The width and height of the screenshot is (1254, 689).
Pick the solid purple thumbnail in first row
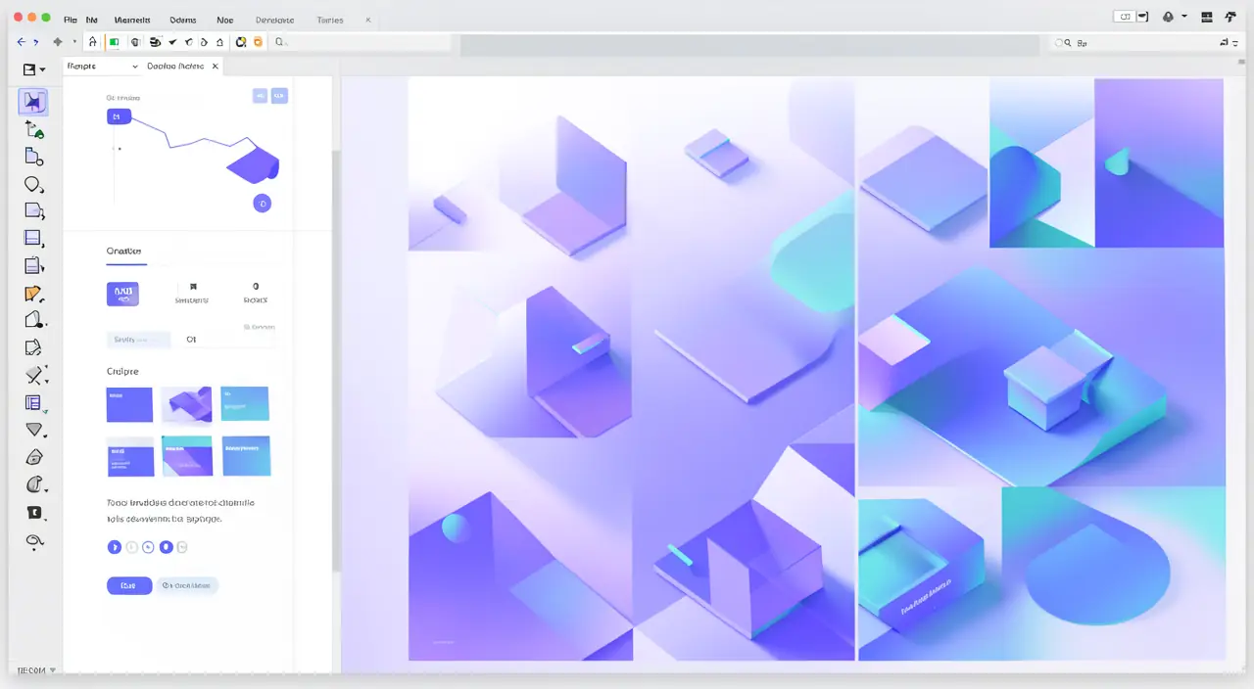tap(129, 405)
